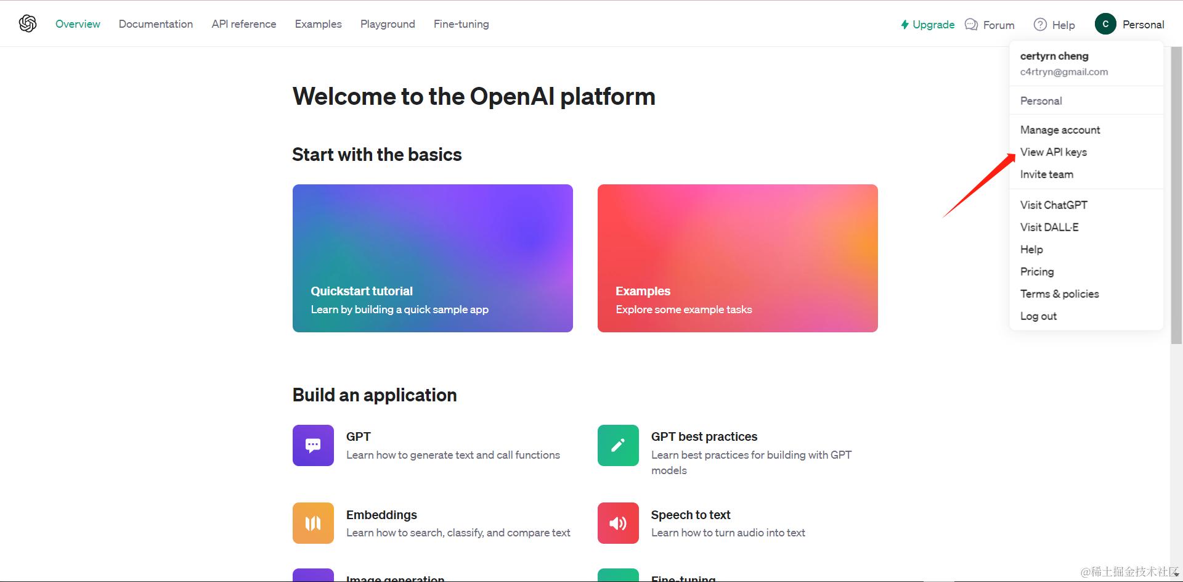This screenshot has height=582, width=1183.
Task: Open the Fine-tuning nav tab
Action: tap(461, 24)
